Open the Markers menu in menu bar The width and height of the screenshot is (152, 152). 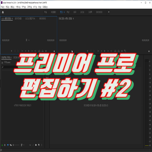(x=24, y=7)
